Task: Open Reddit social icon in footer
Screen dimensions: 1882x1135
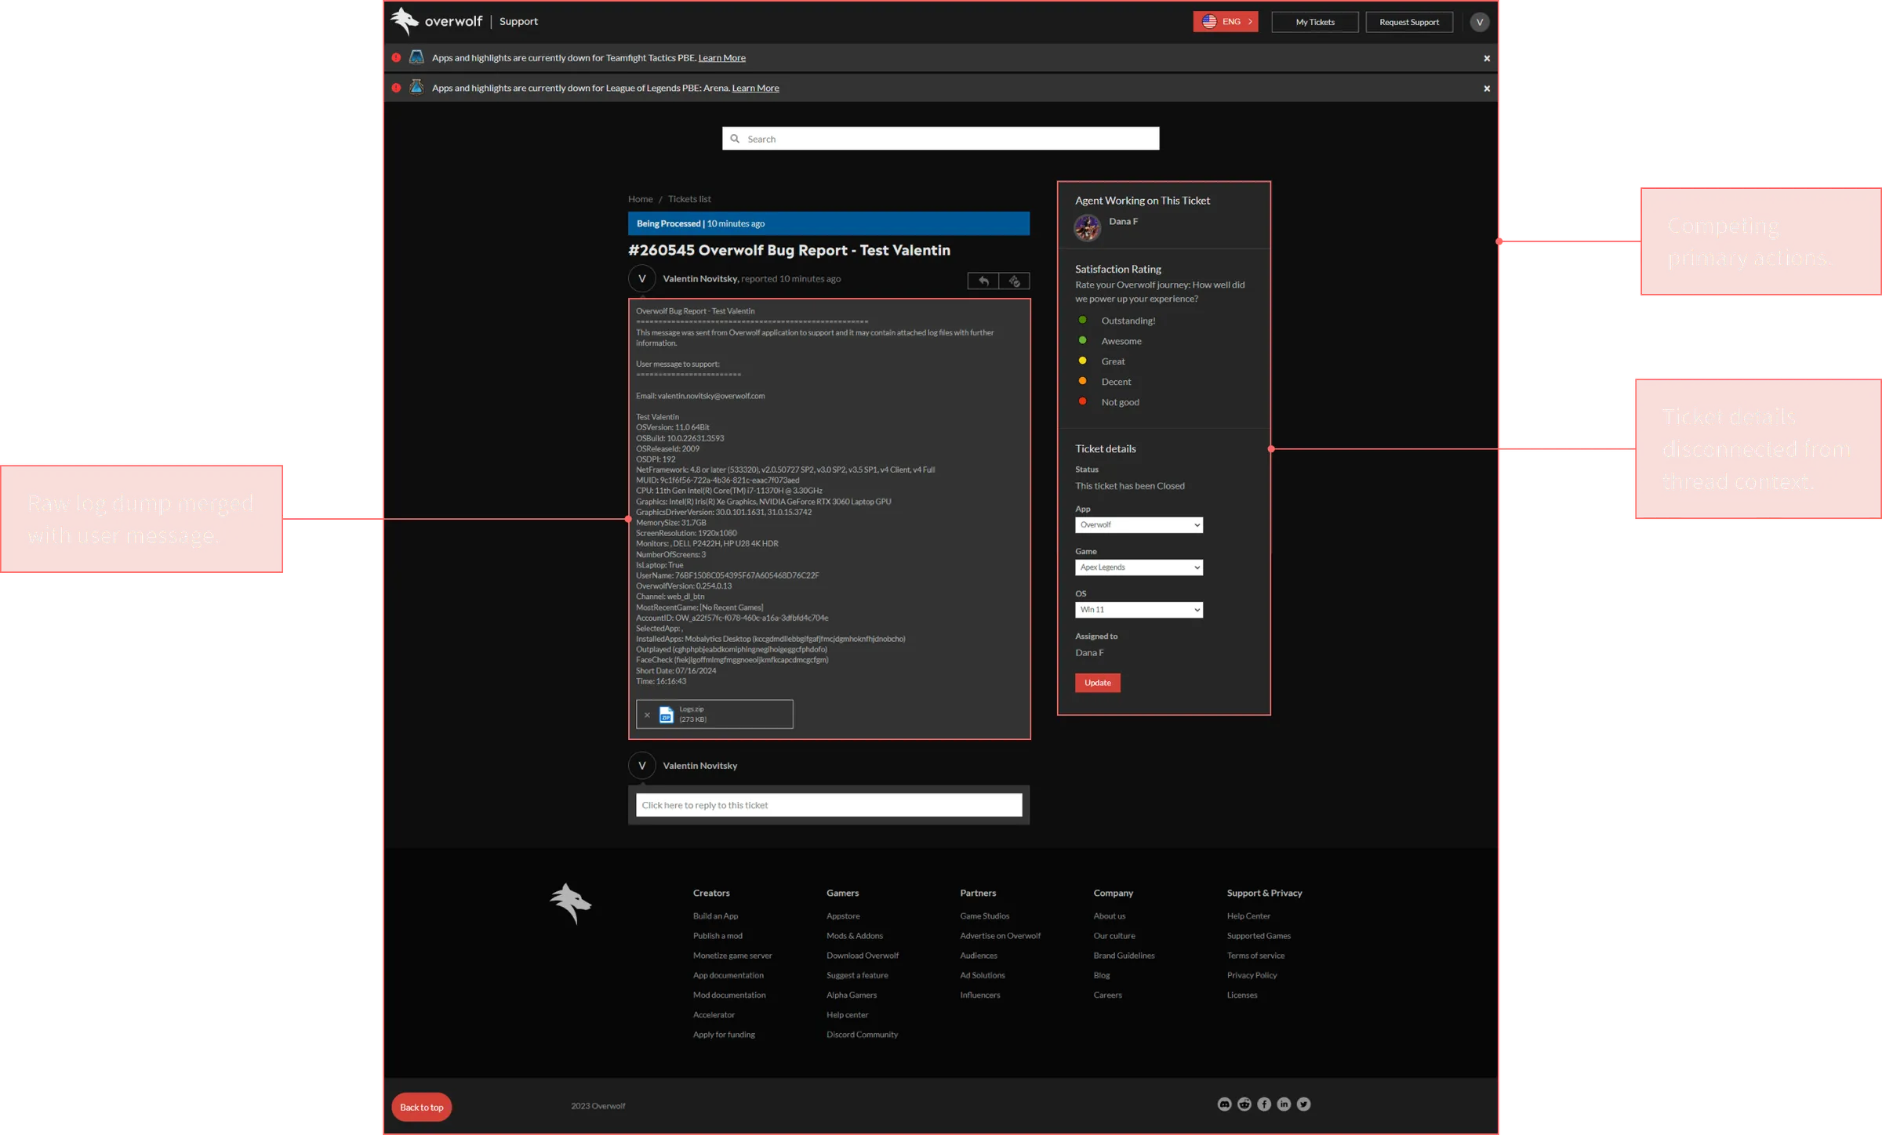Action: click(x=1244, y=1104)
